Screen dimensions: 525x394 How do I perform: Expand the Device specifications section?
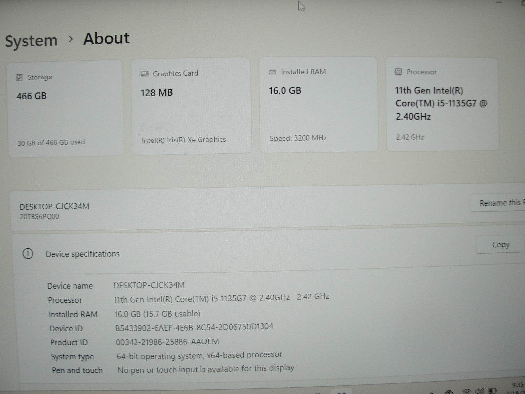click(82, 254)
